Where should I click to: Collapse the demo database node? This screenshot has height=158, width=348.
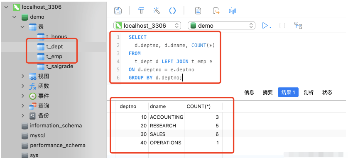(x=15, y=17)
